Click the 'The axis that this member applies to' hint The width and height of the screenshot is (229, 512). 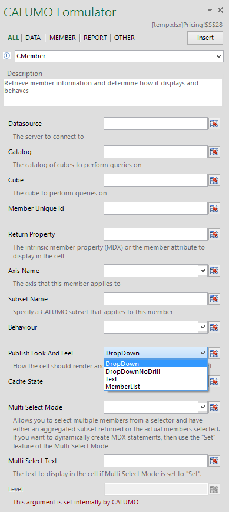pos(67,284)
